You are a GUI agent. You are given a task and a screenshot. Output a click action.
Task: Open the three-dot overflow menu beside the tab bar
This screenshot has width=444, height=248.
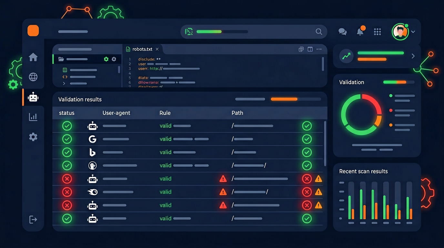coord(319,49)
